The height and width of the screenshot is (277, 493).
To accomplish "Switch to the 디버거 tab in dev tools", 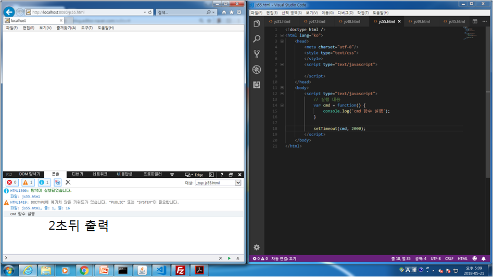I will point(78,174).
